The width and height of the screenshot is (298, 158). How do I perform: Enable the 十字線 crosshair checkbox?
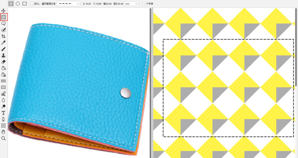pyautogui.click(x=144, y=3)
